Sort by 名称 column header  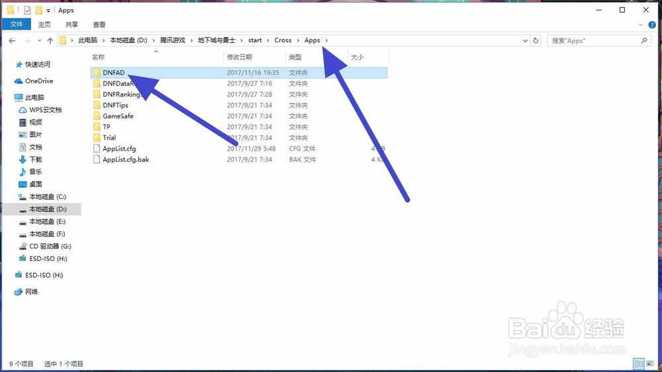pos(99,57)
